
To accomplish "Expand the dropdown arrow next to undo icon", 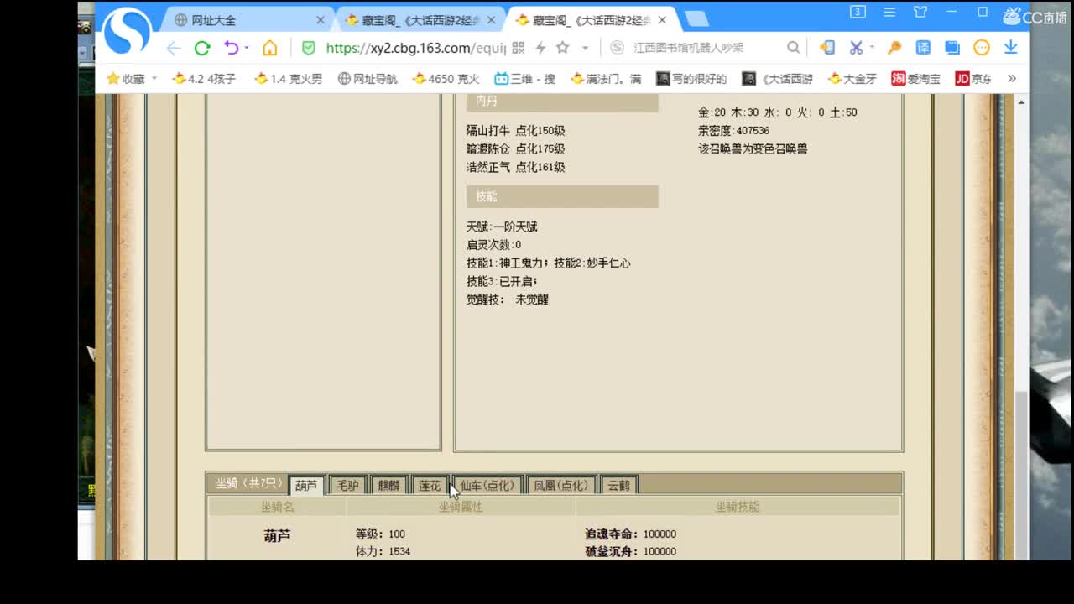I will 247,48.
